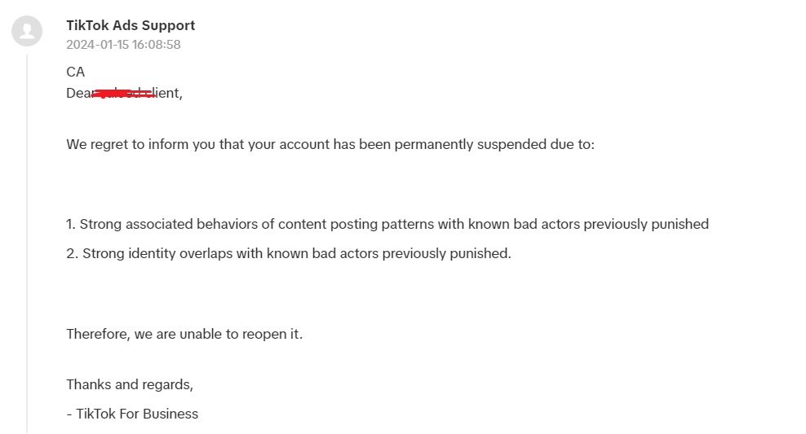806x434 pixels.
Task: Click the Thanks and regards line
Action: 130,385
